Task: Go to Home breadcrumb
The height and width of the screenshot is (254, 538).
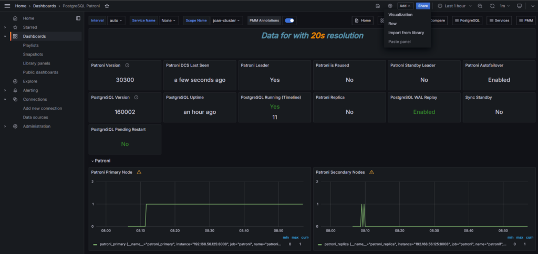Action: tap(20, 6)
